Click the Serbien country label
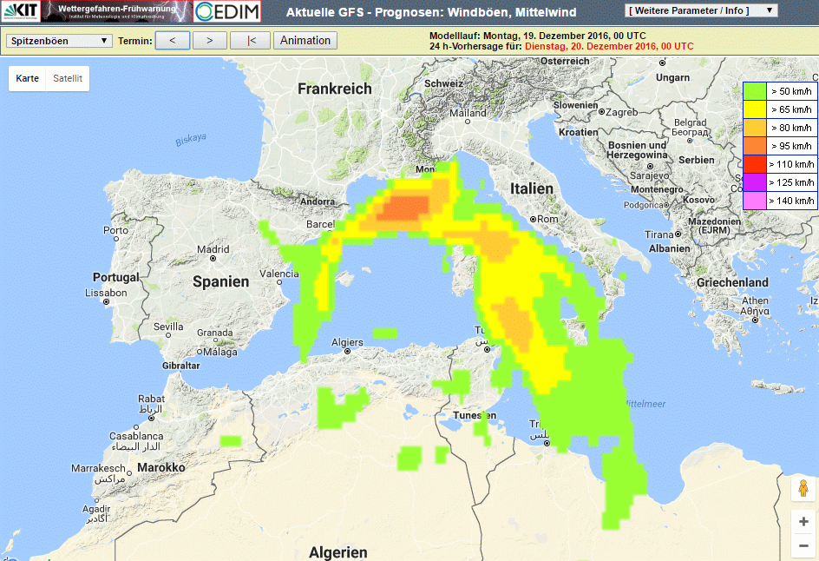This screenshot has width=819, height=561. pyautogui.click(x=697, y=160)
